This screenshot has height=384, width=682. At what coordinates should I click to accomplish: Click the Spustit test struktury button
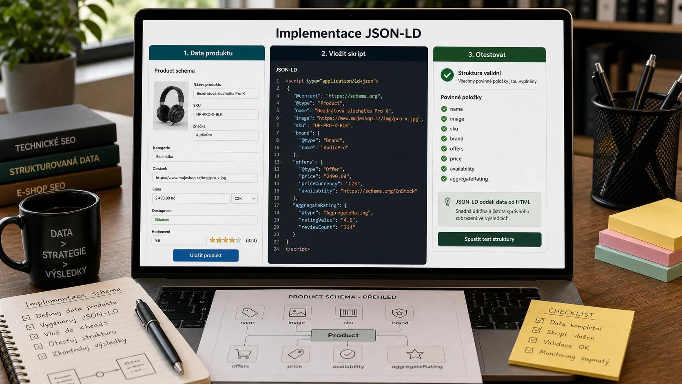pyautogui.click(x=489, y=239)
